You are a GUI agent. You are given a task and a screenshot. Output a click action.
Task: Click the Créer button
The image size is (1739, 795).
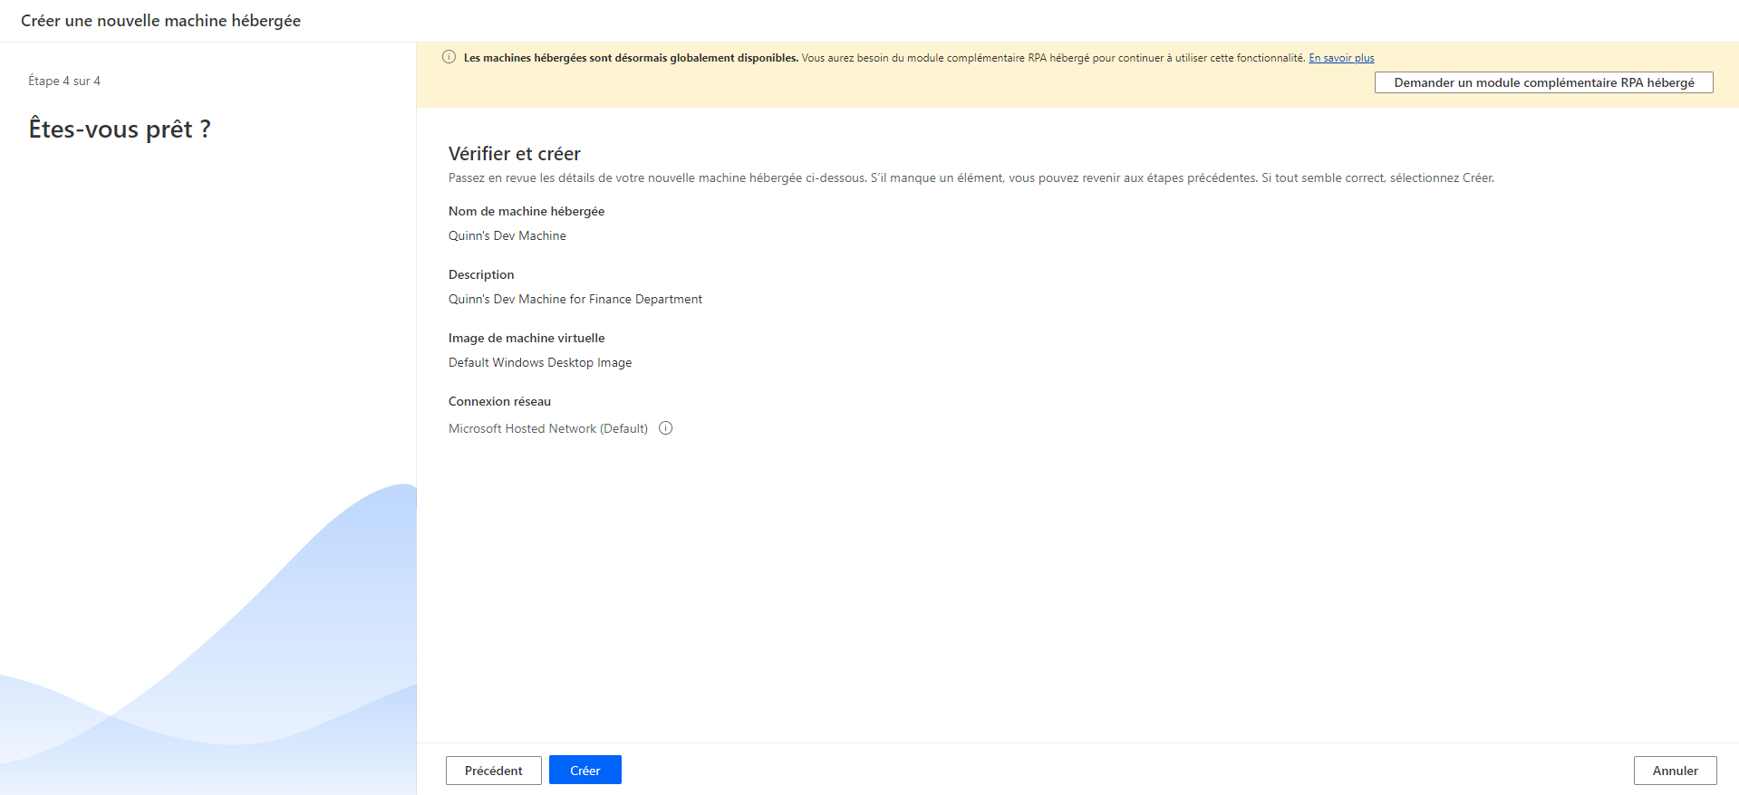click(x=584, y=770)
